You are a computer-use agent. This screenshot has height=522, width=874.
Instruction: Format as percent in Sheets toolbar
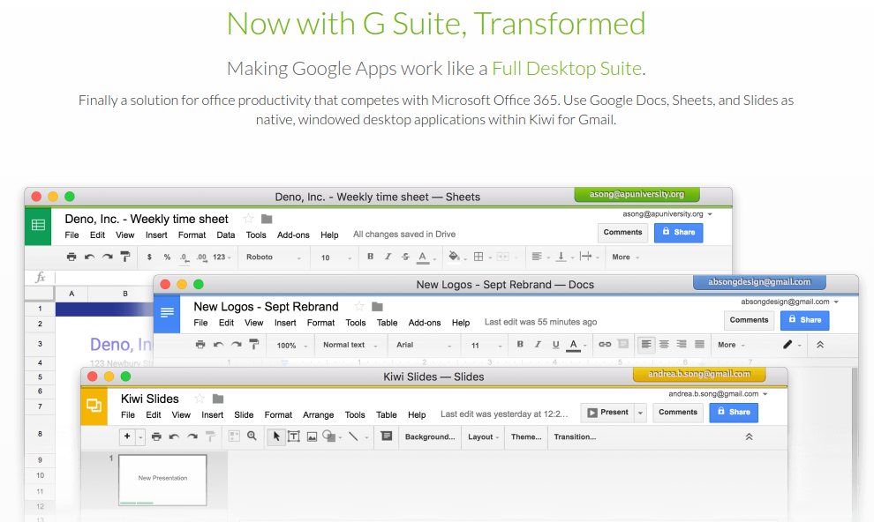pyautogui.click(x=167, y=257)
